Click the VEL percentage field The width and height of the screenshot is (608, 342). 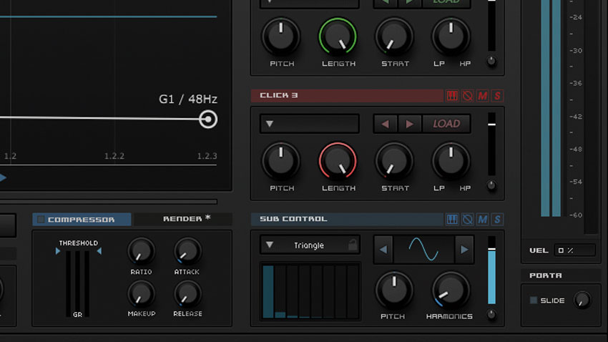click(574, 250)
